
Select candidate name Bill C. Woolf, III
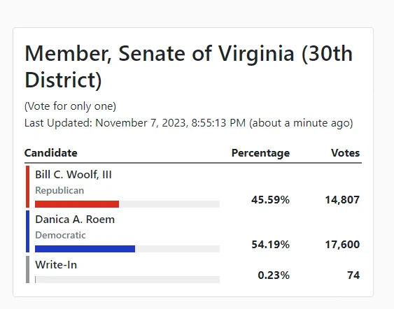(73, 175)
